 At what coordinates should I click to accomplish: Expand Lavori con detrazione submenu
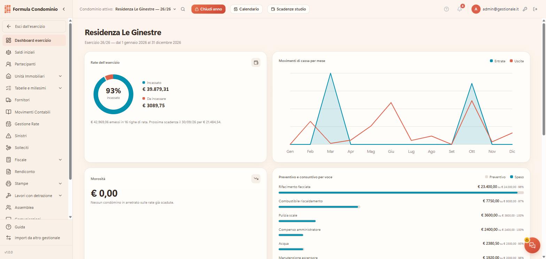pyautogui.click(x=60, y=196)
